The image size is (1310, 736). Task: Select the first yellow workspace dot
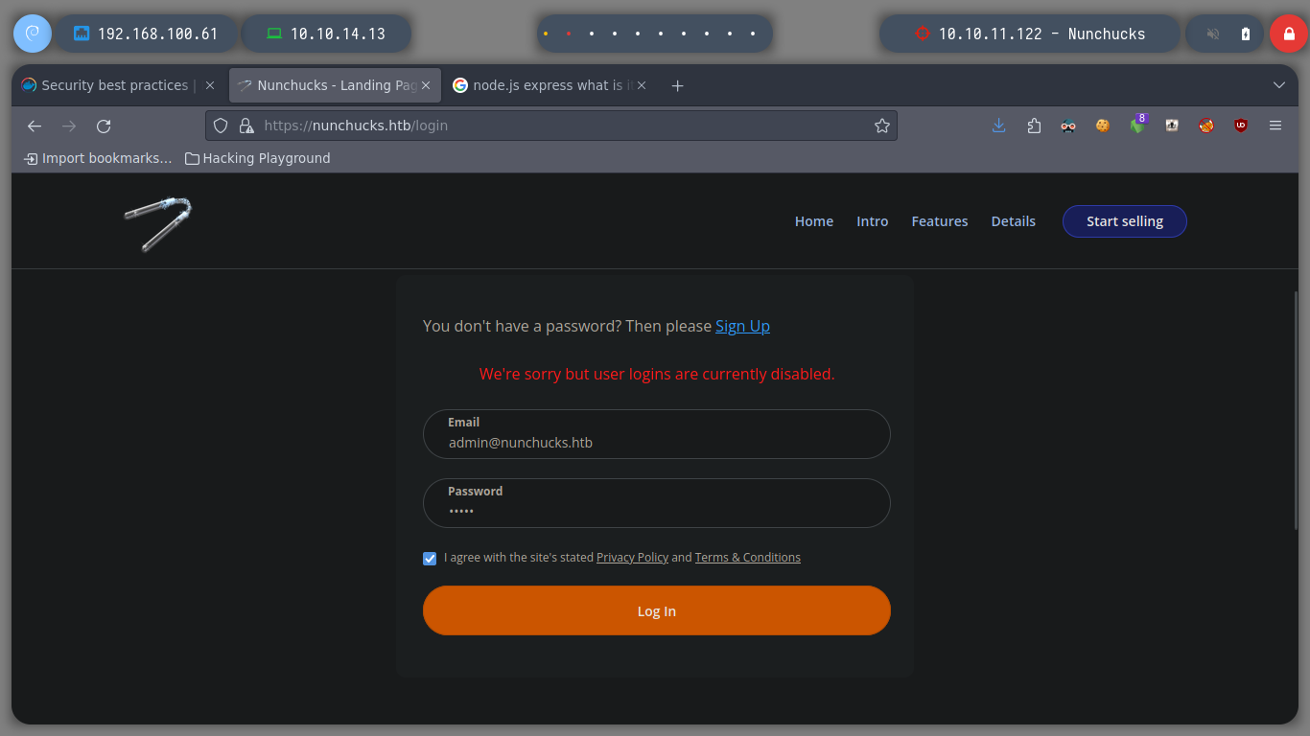tap(546, 34)
